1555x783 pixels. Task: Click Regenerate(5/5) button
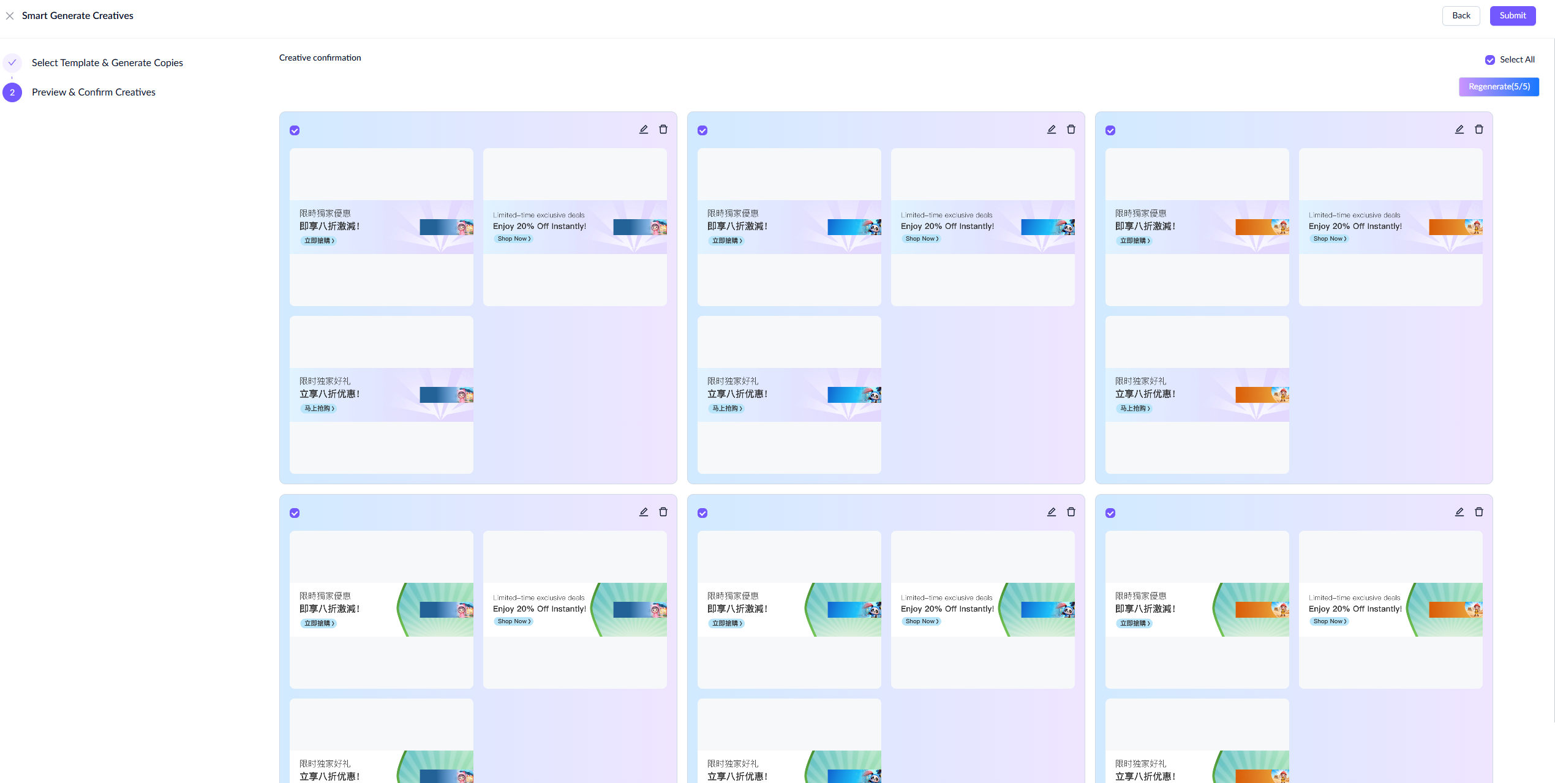[1499, 86]
